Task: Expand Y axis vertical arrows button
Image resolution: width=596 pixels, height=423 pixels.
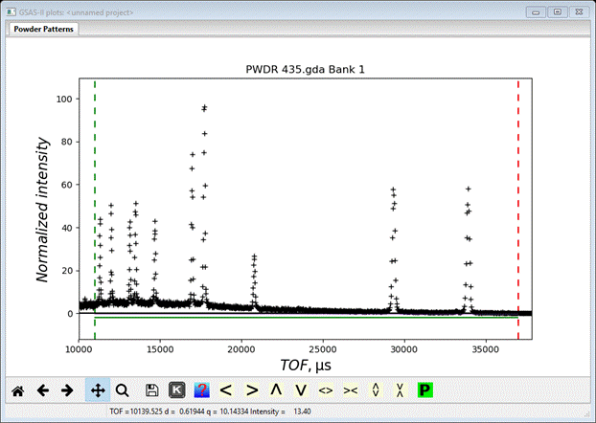Action: point(376,390)
